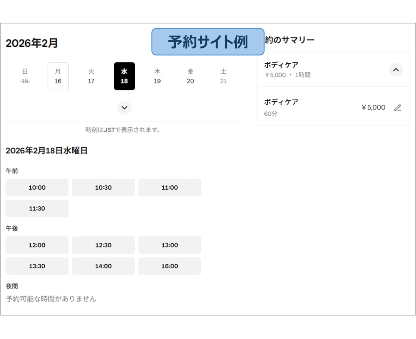Click the ¥5,000・1時間 service detail text

287,75
